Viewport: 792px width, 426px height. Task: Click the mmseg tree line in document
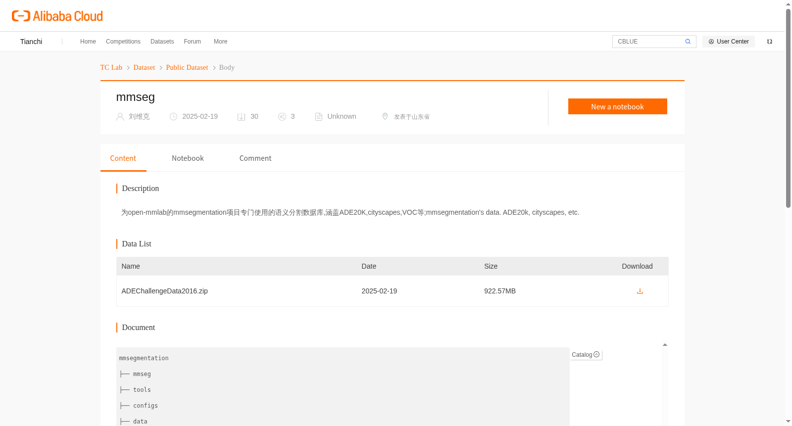(135, 374)
